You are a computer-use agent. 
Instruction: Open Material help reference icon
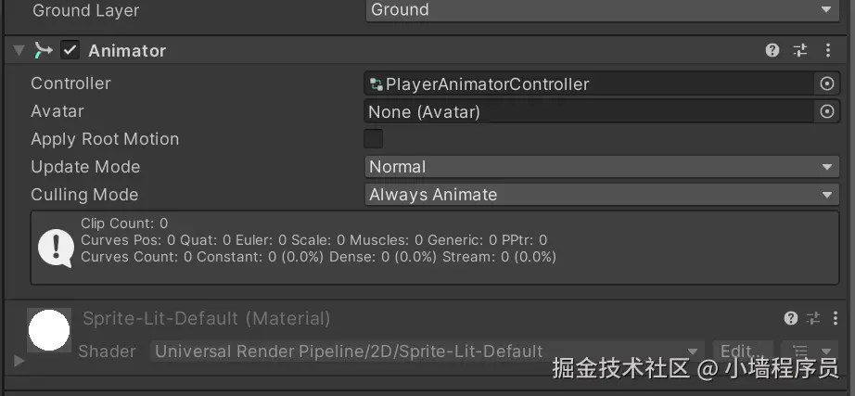tap(791, 318)
